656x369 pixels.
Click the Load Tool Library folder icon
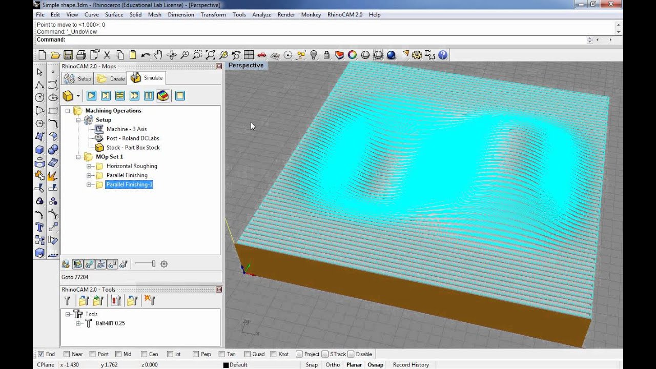coord(84,301)
